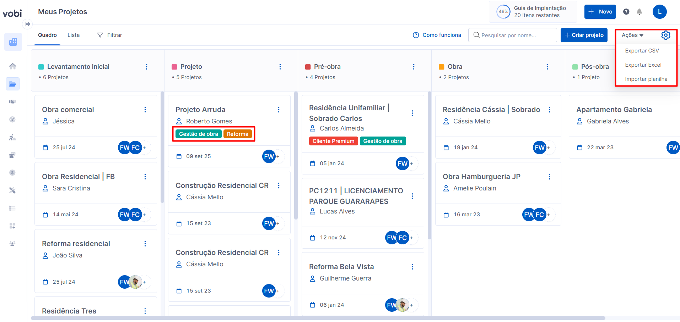The height and width of the screenshot is (322, 680).
Task: Switch to the Lista tab
Action: pyautogui.click(x=74, y=35)
